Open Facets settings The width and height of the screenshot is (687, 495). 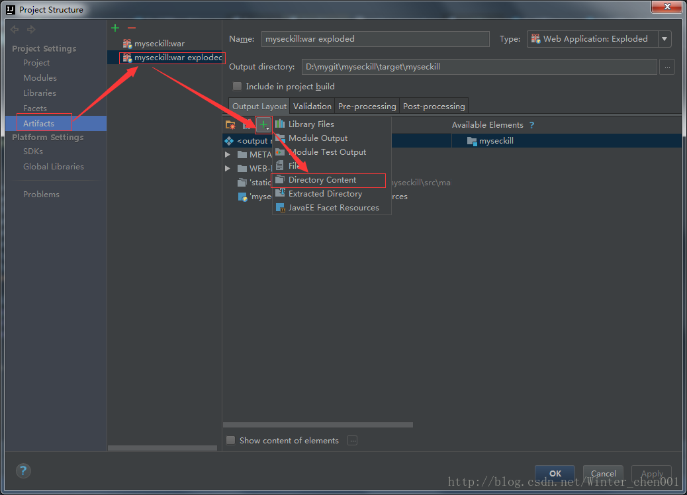(x=34, y=109)
